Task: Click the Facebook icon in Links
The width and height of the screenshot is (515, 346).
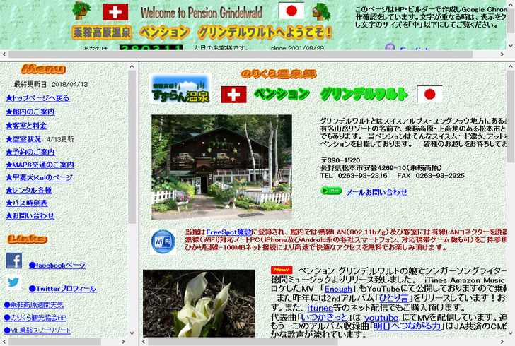Action: [x=14, y=261]
